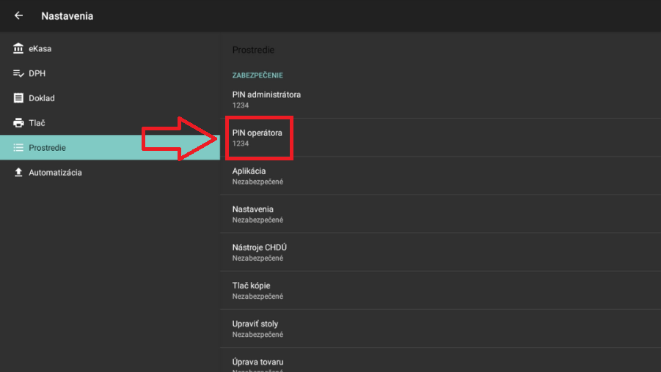661x372 pixels.
Task: Open Nástroje CHDÚ security option
Action: [x=259, y=252]
